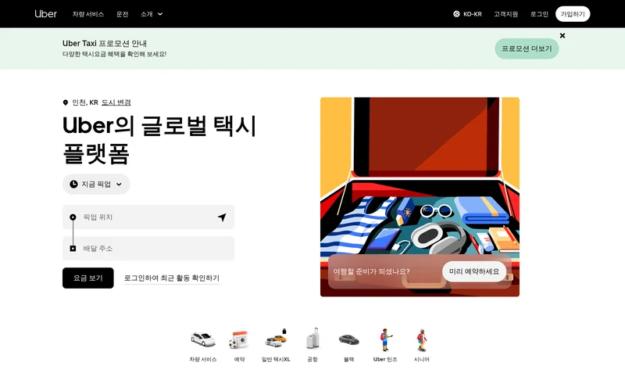Click the location pin icon near 인천
The image size is (625, 391).
(66, 102)
